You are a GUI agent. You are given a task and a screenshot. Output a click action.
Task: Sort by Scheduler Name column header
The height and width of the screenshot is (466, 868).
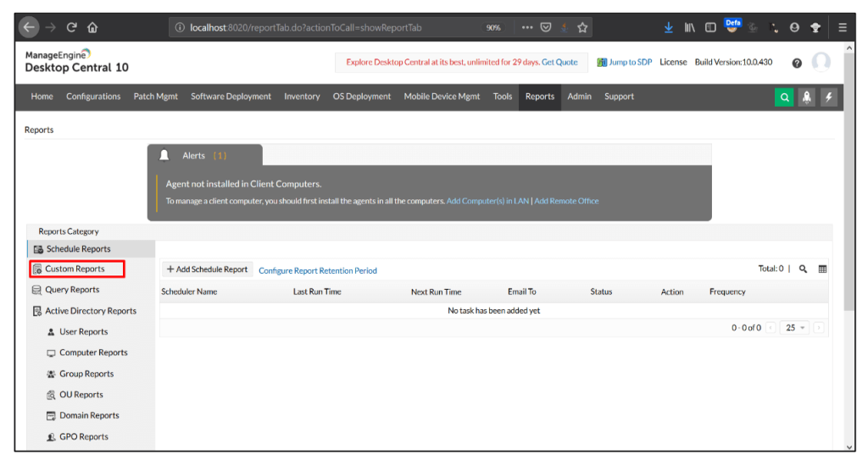coord(189,291)
